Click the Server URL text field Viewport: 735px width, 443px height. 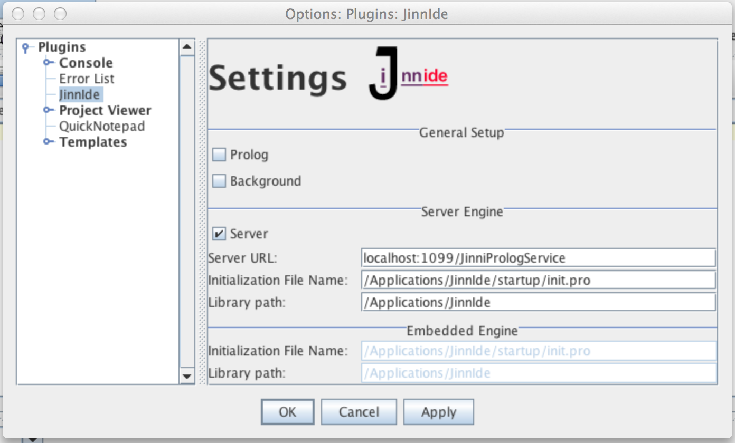[x=538, y=258]
